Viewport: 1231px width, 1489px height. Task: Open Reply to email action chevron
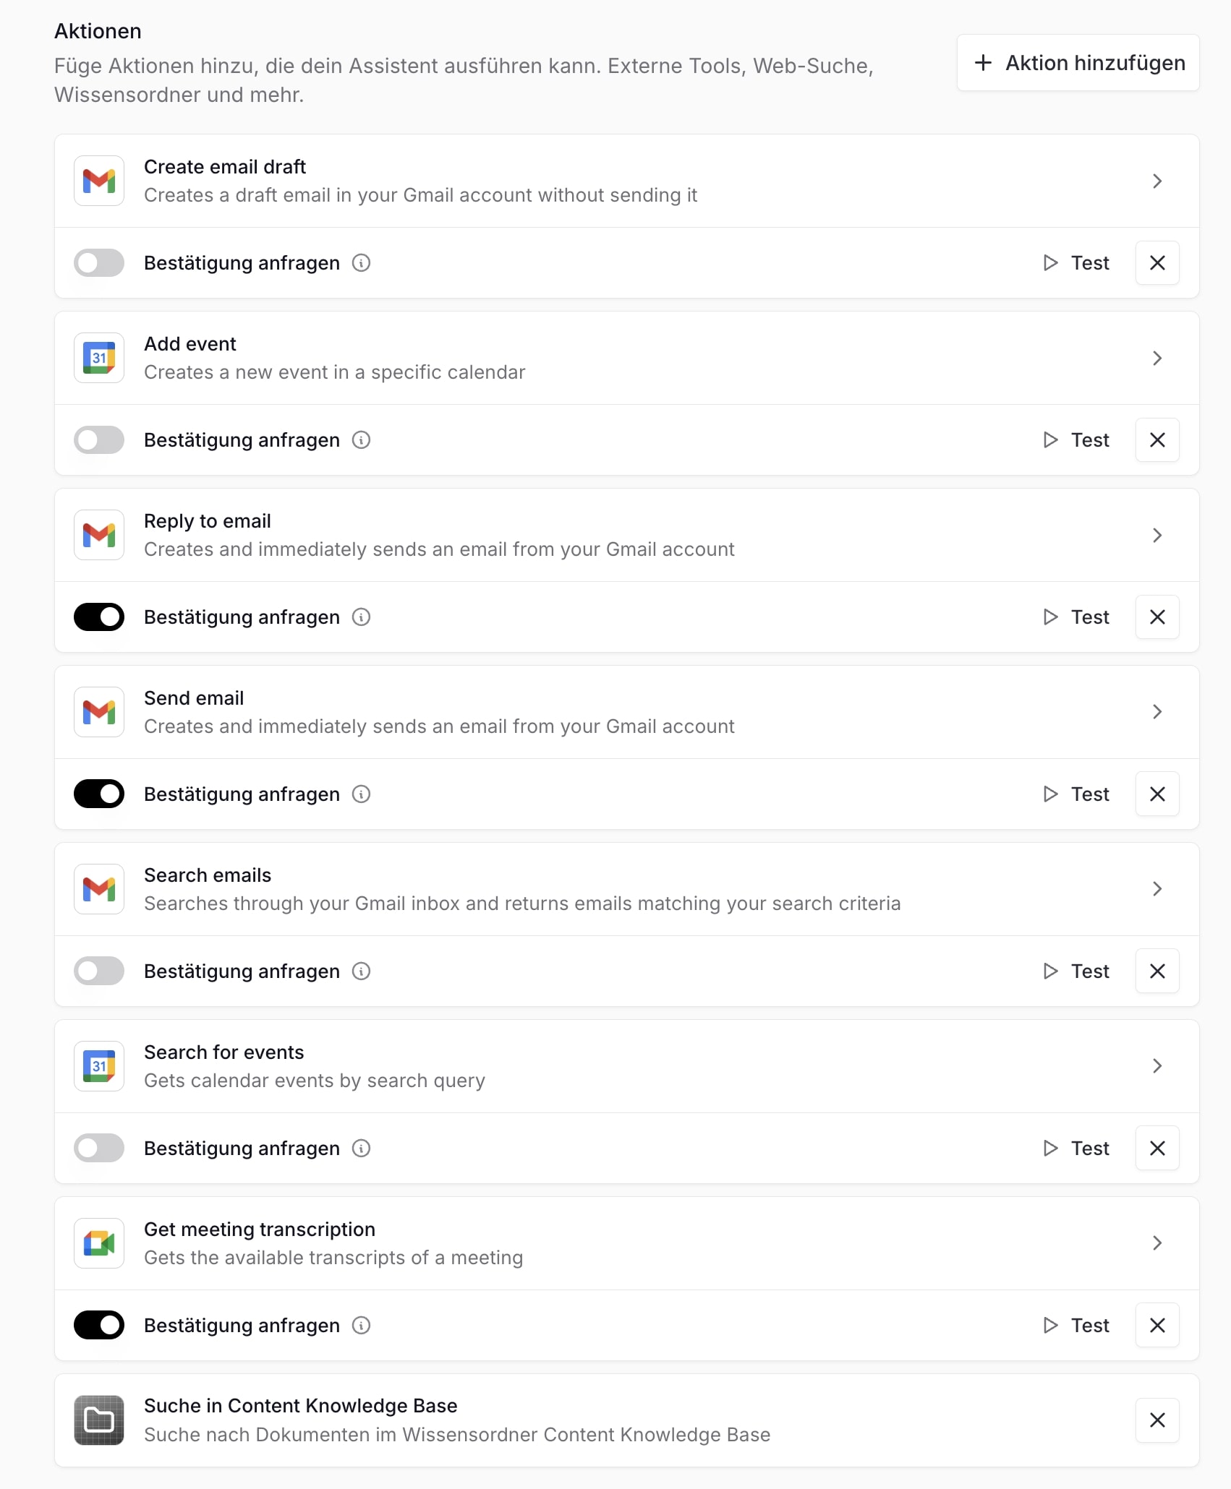pyautogui.click(x=1157, y=535)
